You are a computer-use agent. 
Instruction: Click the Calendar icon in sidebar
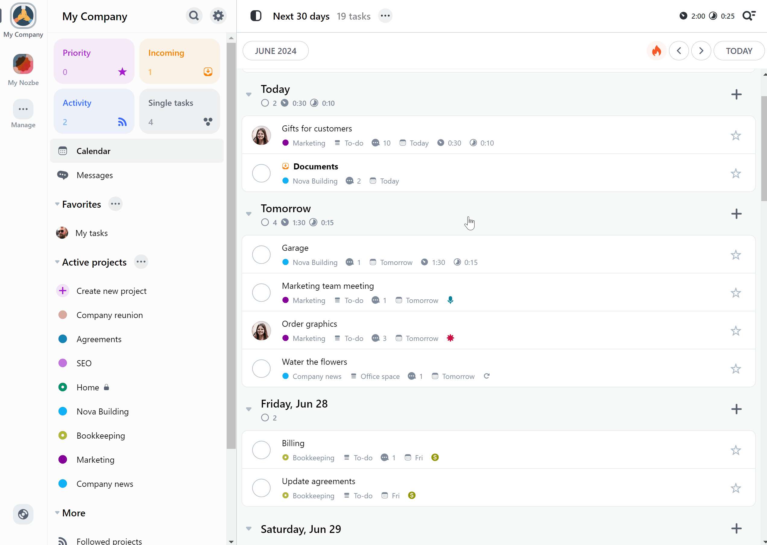click(x=62, y=150)
